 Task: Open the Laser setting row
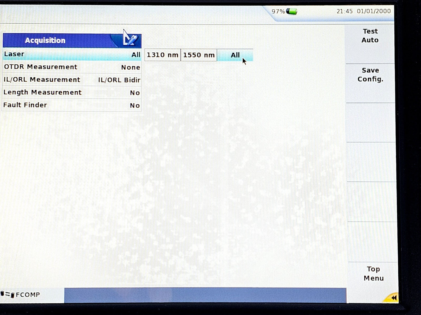(72, 54)
